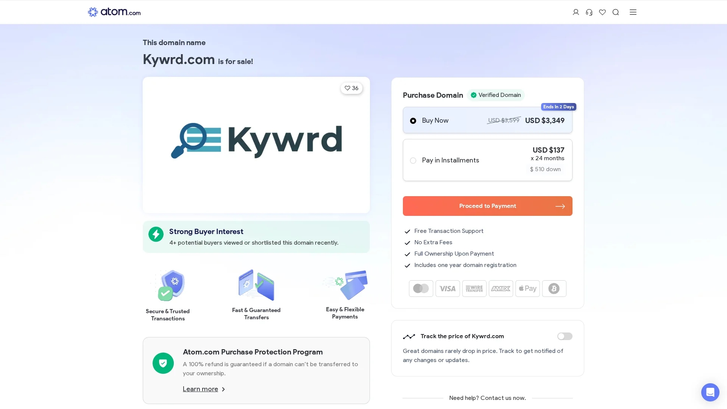The height and width of the screenshot is (409, 727).
Task: Click the Secure & Trusted Transactions illustration
Action: pyautogui.click(x=168, y=286)
